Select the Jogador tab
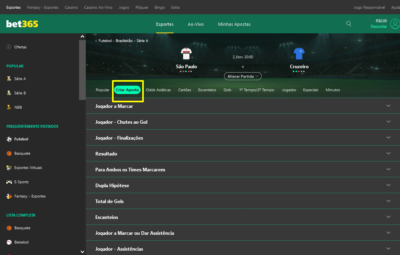 [x=289, y=90]
